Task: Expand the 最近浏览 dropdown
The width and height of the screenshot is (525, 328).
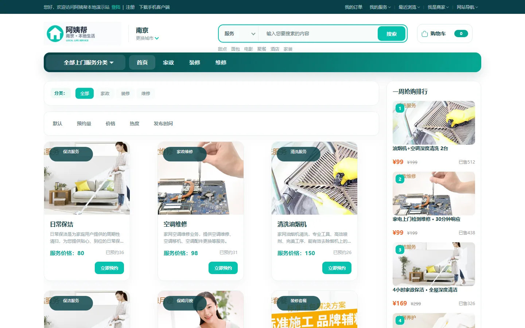Action: click(x=409, y=7)
